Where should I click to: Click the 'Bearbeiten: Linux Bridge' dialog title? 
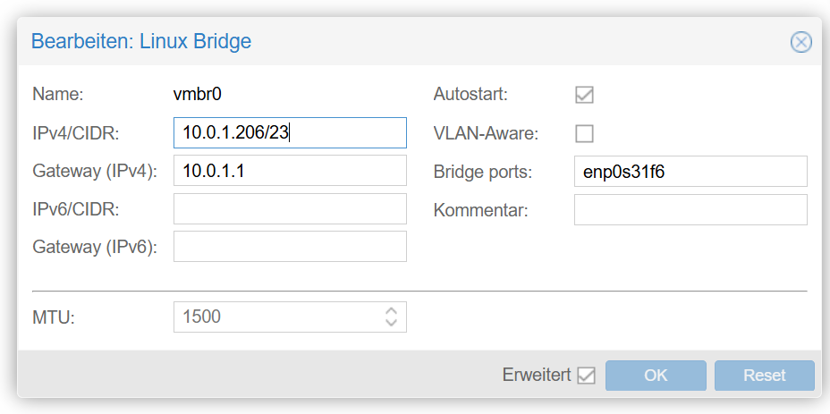(141, 41)
